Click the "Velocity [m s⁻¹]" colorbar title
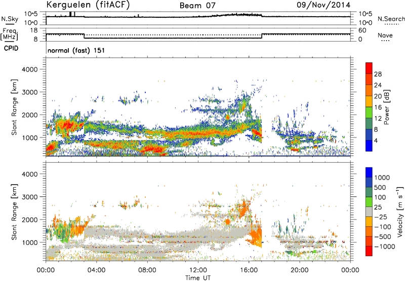This screenshot has height=281, width=405. tap(400, 212)
